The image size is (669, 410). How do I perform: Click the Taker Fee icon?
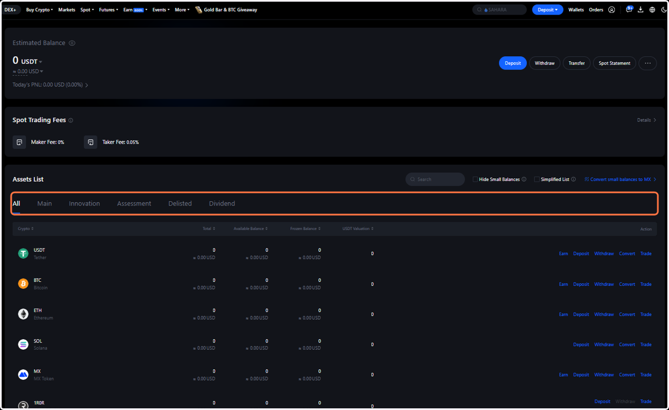point(90,142)
